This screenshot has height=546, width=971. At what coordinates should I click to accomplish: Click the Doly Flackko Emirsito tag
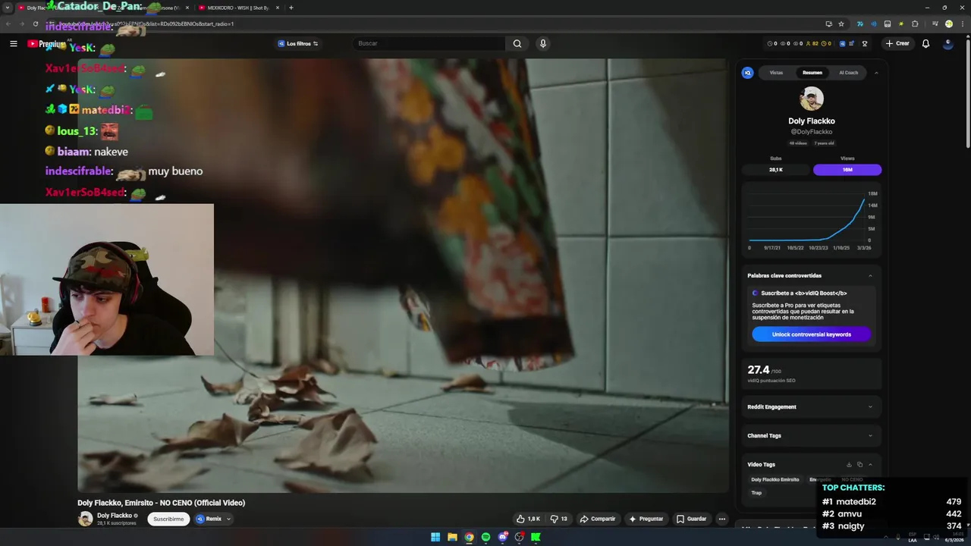(x=775, y=479)
